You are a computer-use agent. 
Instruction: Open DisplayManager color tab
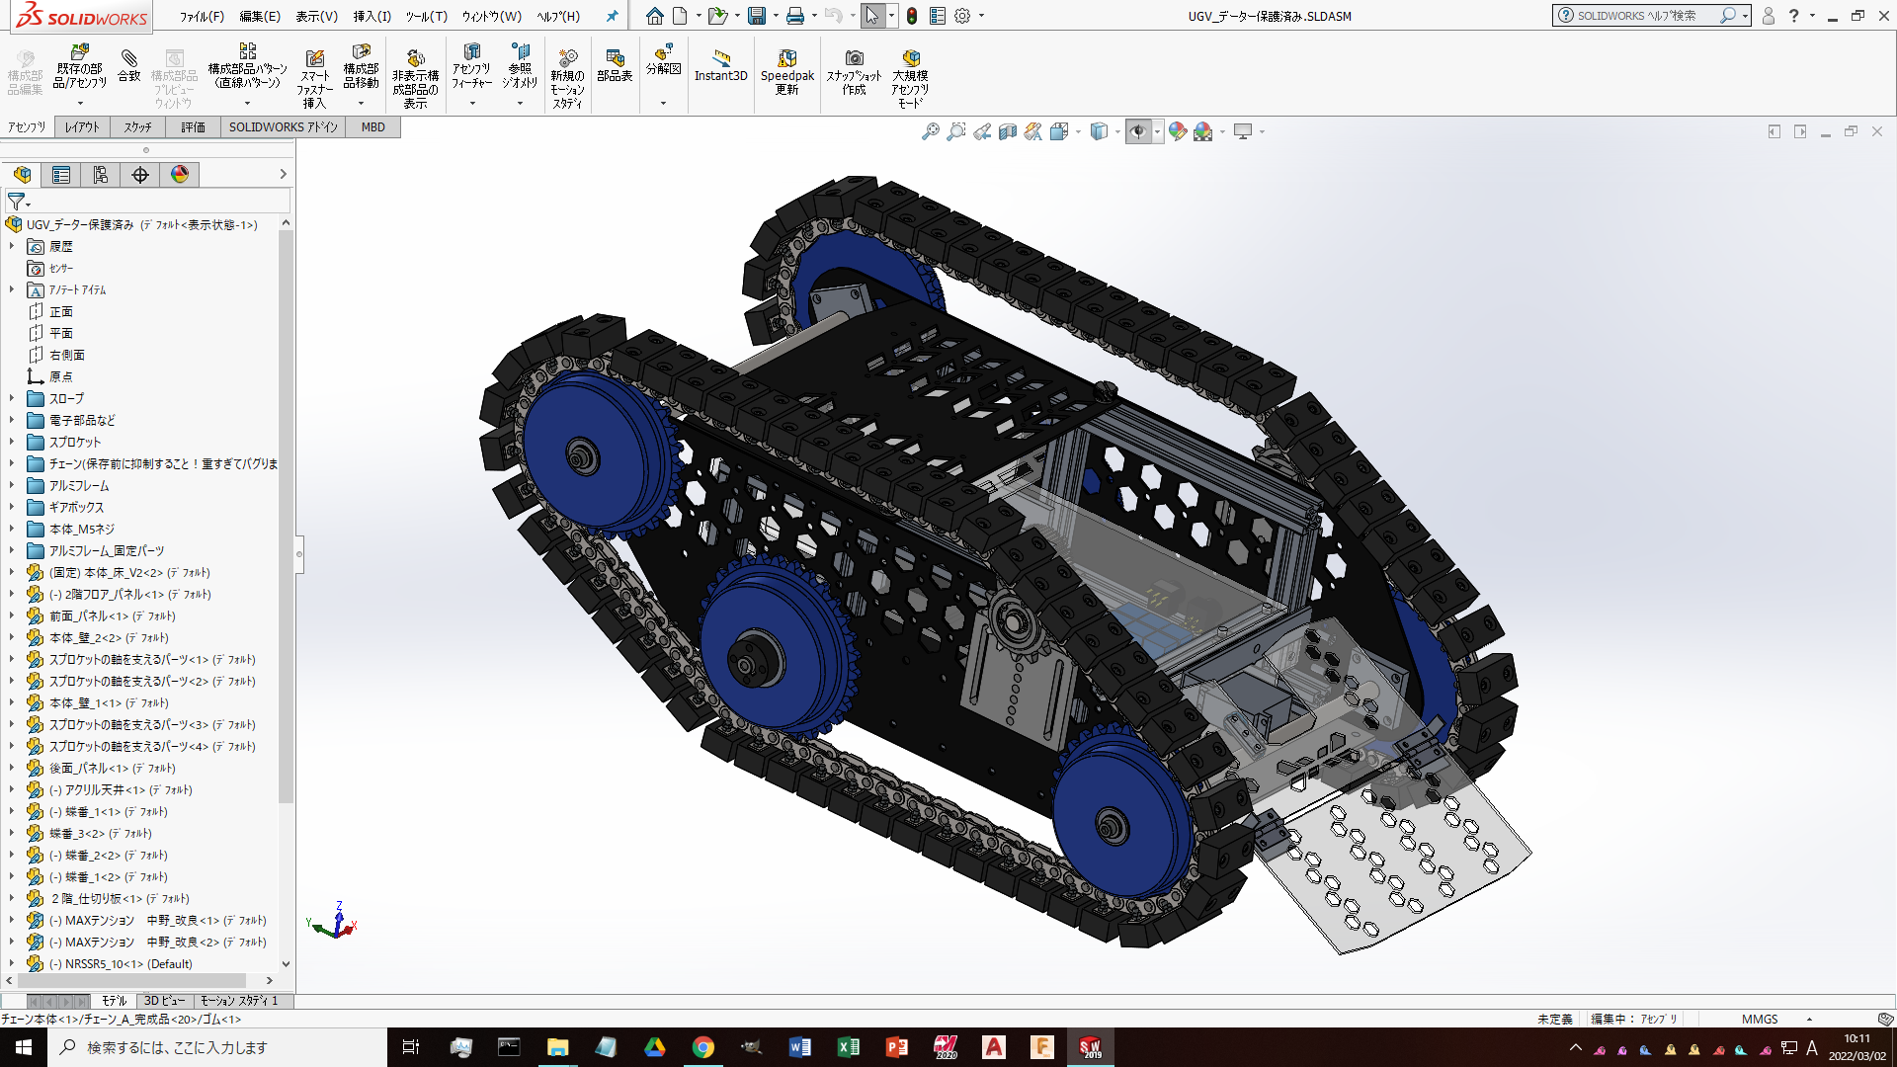[180, 175]
